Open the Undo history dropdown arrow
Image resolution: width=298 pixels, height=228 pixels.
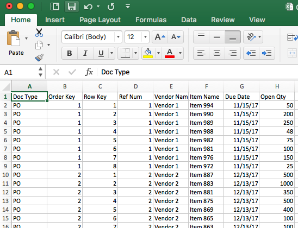98,7
